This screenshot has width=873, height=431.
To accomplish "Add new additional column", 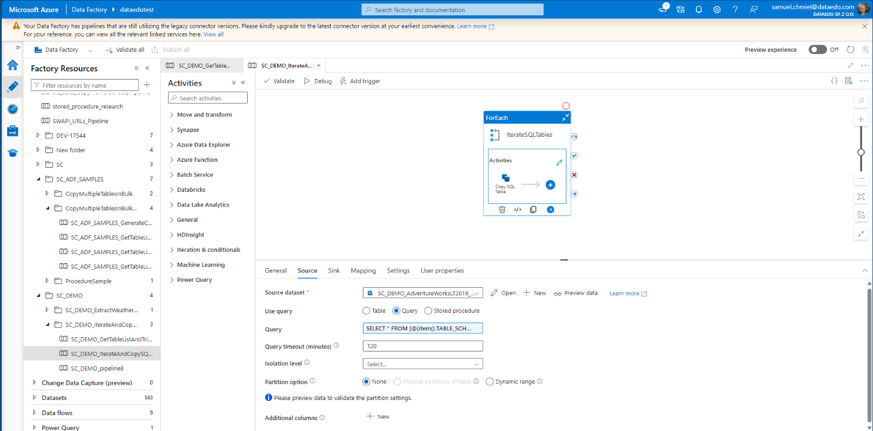I will pos(378,417).
